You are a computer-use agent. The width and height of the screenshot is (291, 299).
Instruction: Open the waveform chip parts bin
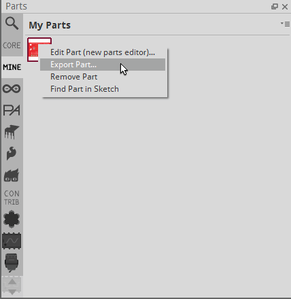tap(12, 241)
